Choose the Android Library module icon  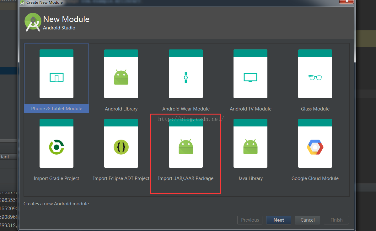[121, 74]
